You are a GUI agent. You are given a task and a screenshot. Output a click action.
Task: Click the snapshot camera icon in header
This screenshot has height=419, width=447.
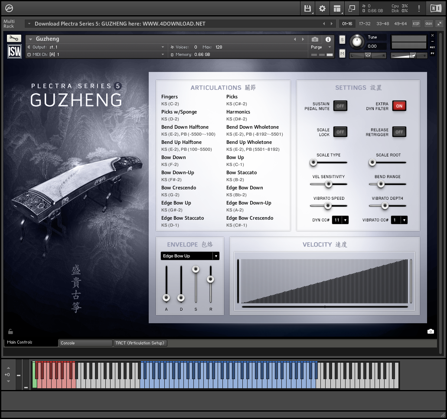(315, 39)
